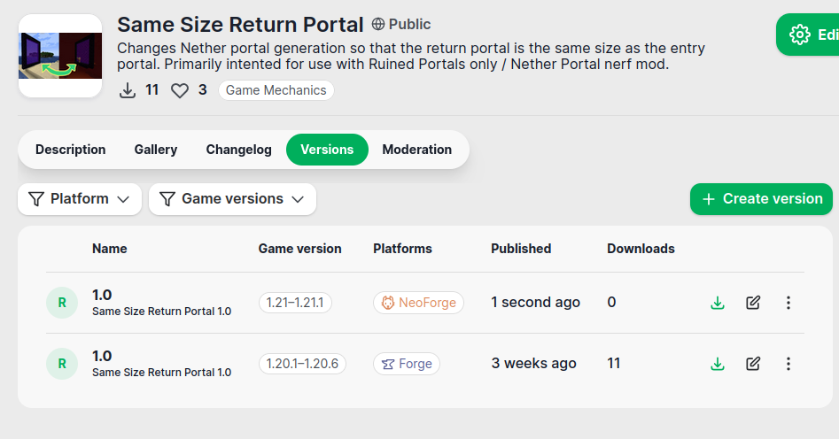The height and width of the screenshot is (439, 839).
Task: Edit the Forge version entry
Action: point(753,364)
